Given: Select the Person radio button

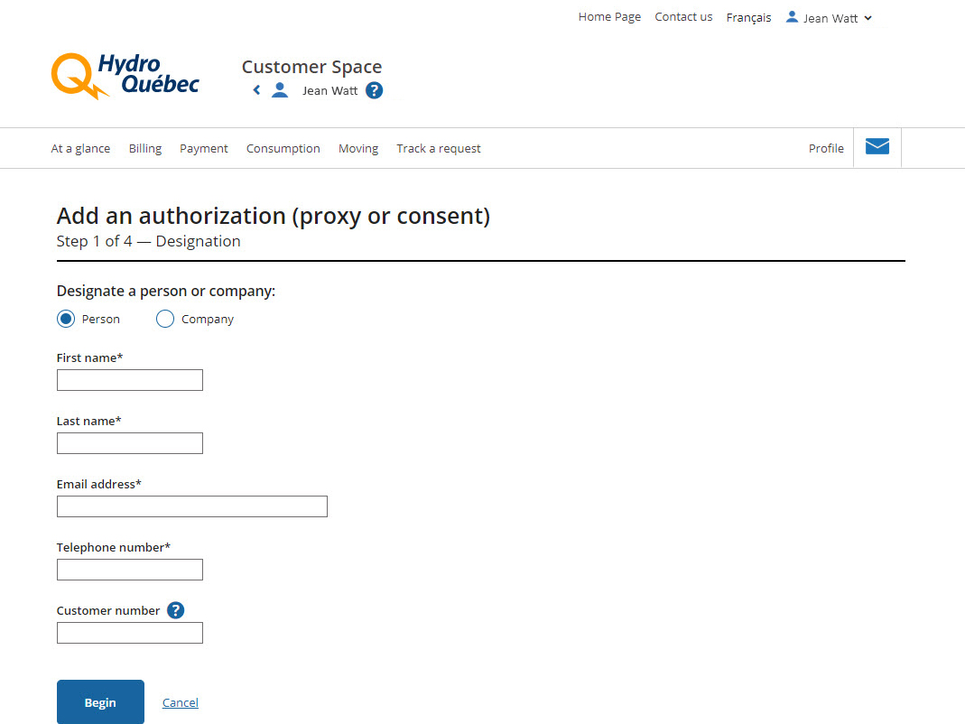Looking at the screenshot, I should [x=66, y=319].
